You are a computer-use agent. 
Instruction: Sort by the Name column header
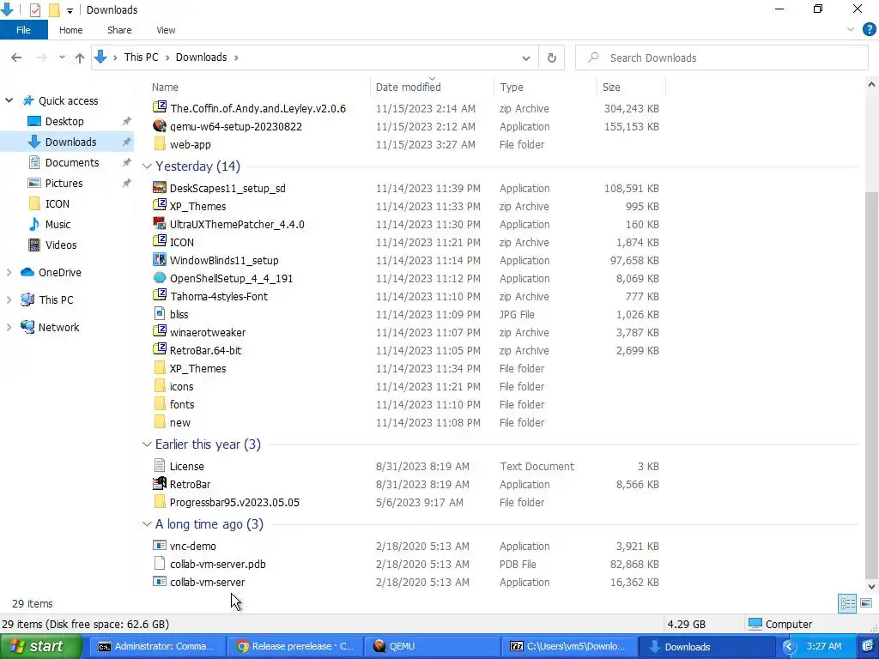click(258, 87)
